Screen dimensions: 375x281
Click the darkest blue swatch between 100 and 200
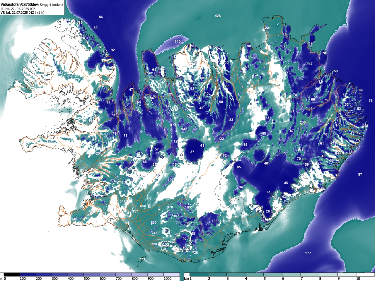(28, 275)
